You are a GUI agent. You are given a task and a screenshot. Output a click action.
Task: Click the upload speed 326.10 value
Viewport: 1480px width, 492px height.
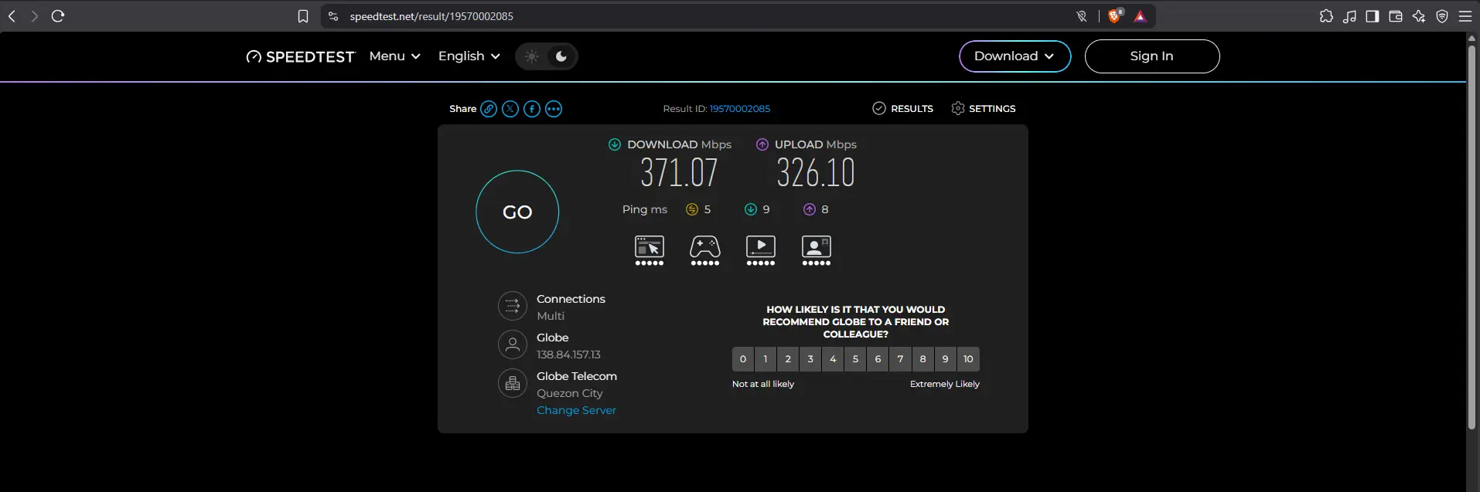pyautogui.click(x=816, y=172)
